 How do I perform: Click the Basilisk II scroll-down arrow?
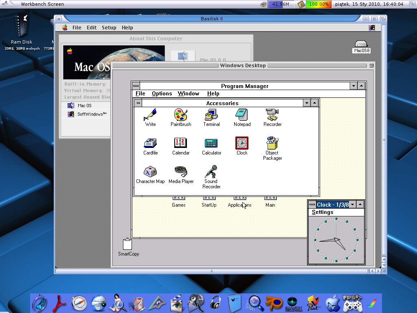click(384, 265)
